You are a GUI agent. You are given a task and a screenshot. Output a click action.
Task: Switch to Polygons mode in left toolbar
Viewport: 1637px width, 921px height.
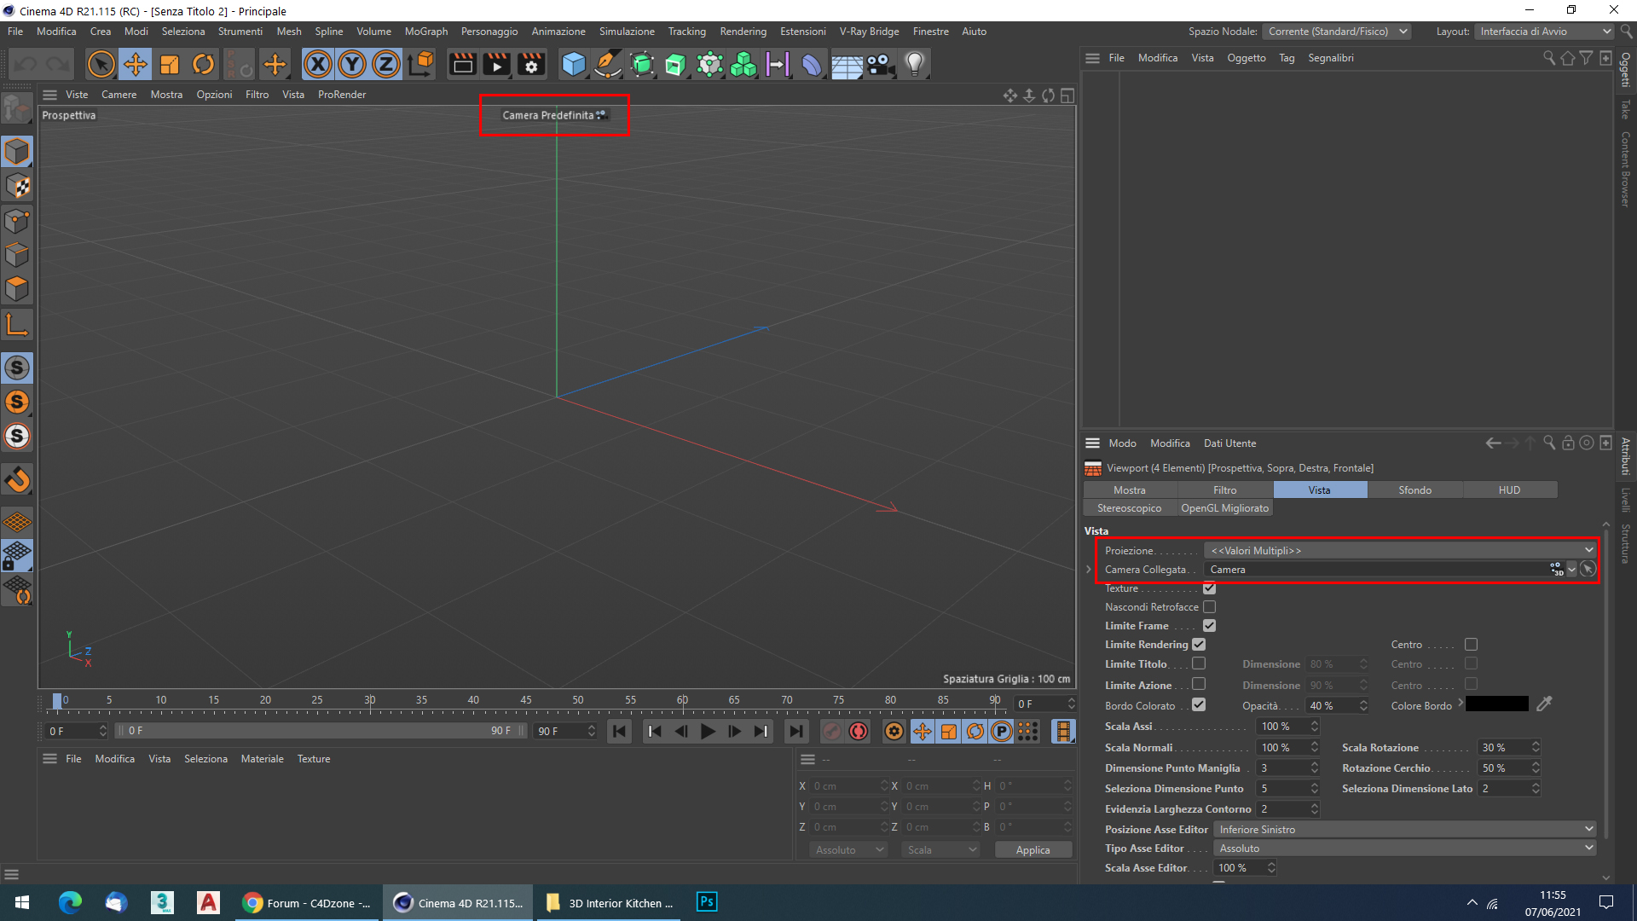pyautogui.click(x=17, y=289)
